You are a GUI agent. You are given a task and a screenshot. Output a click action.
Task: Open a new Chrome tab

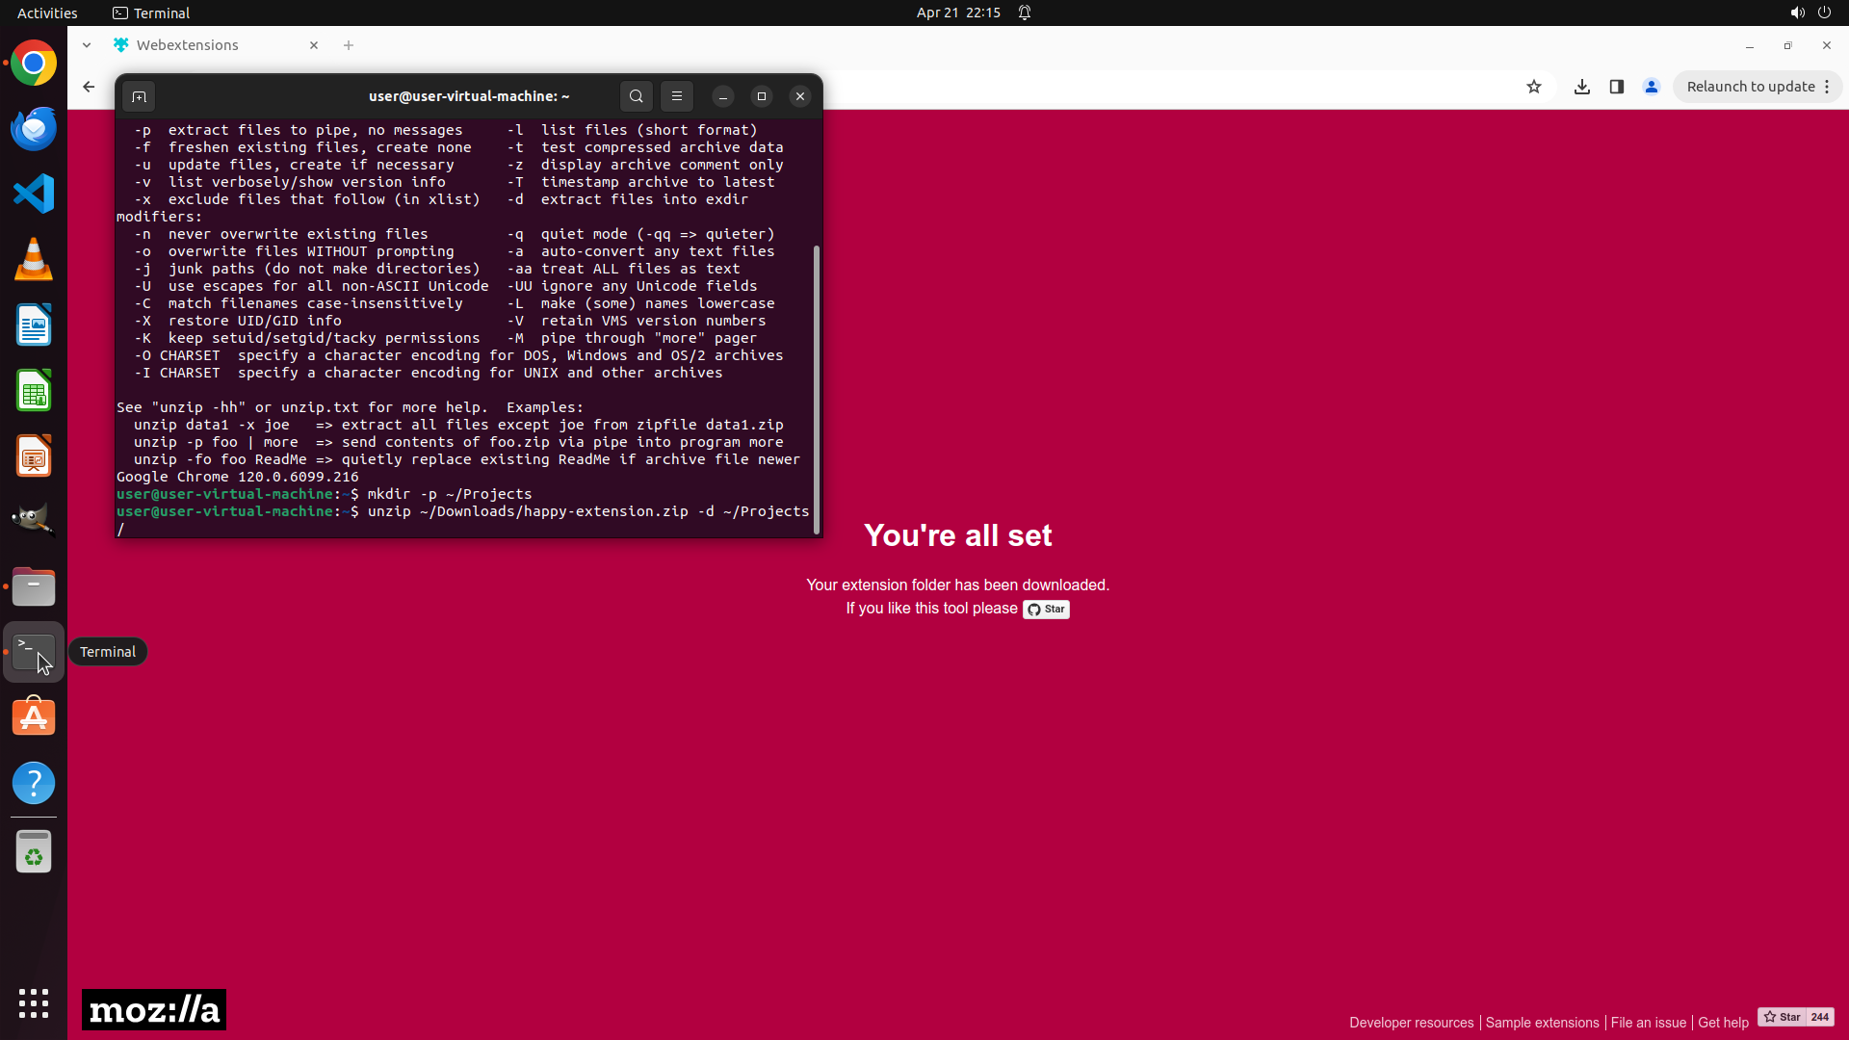(x=349, y=45)
